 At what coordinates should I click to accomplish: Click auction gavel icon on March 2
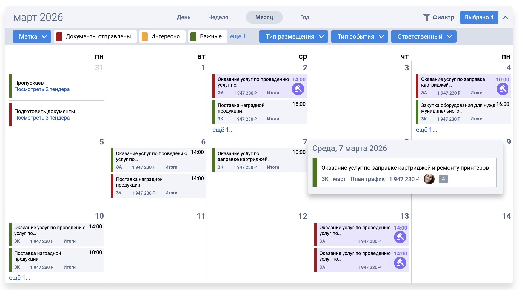[298, 89]
